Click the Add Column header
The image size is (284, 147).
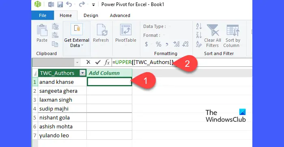pyautogui.click(x=110, y=73)
